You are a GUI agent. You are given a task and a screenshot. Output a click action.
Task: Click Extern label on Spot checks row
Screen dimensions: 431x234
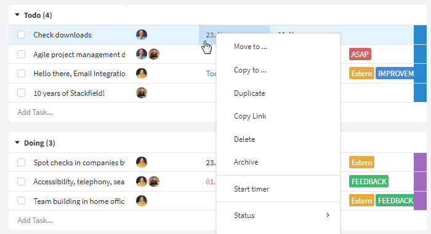point(361,162)
